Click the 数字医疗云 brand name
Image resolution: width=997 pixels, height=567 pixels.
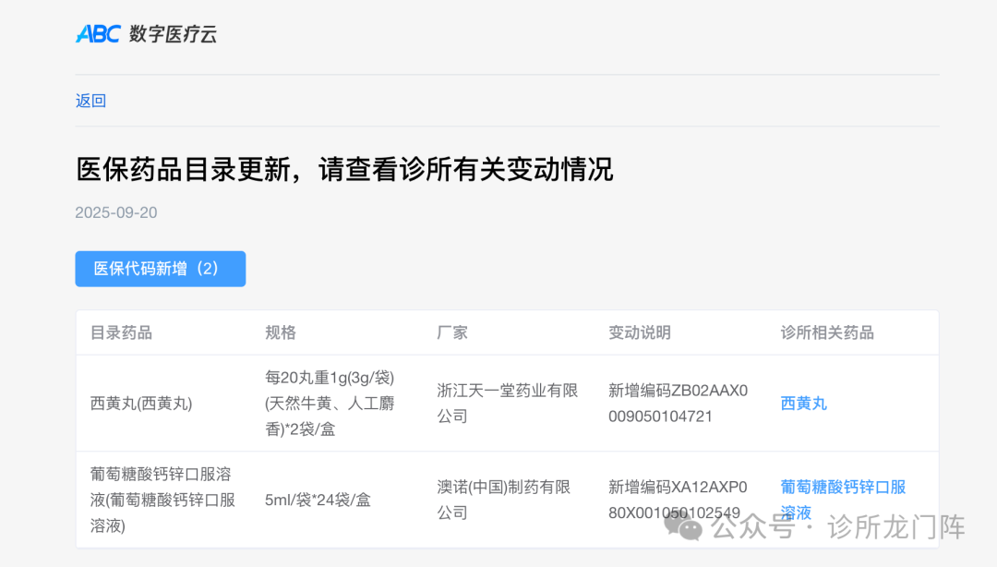(173, 34)
